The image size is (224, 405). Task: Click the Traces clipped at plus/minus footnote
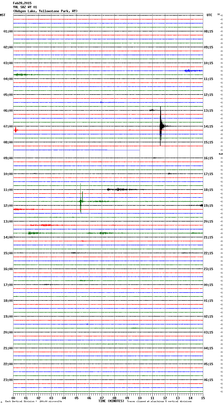coord(159,402)
